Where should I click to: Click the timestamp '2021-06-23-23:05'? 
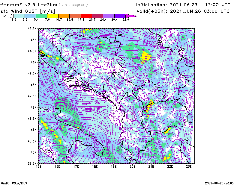(x=219, y=183)
